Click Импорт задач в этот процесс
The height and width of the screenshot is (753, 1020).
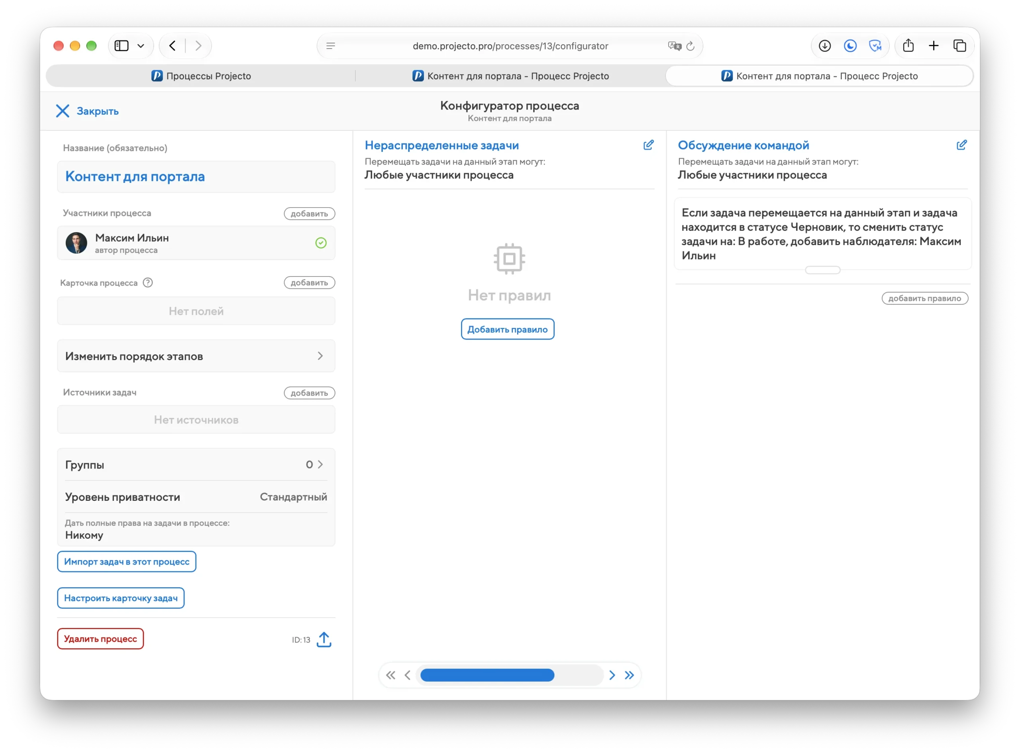[x=127, y=561]
